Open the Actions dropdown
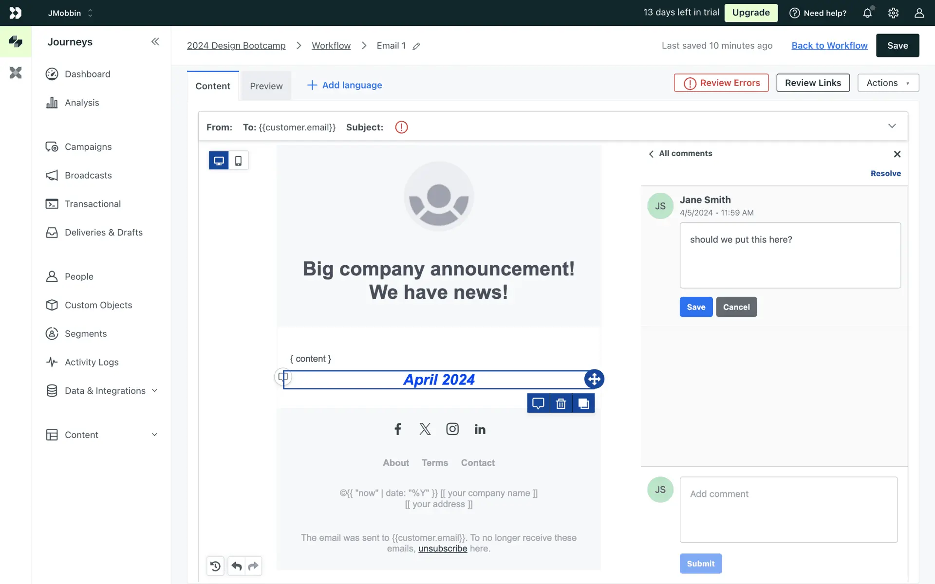935x584 pixels. point(888,83)
